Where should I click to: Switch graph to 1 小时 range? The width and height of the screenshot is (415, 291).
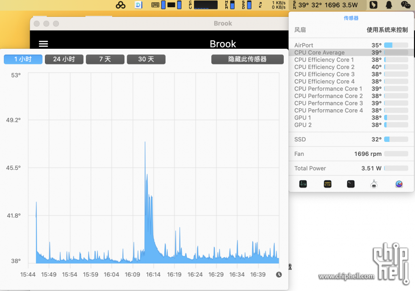point(23,59)
